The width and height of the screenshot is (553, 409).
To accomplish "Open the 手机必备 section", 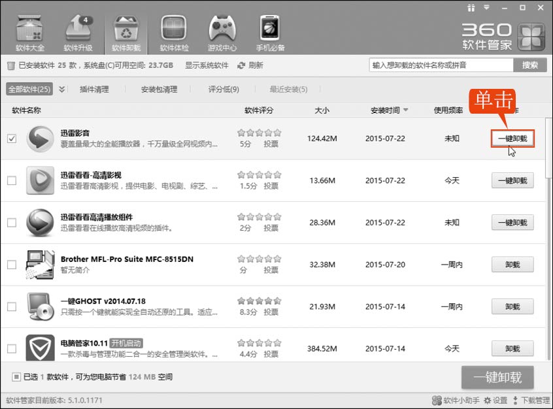I will tap(270, 33).
